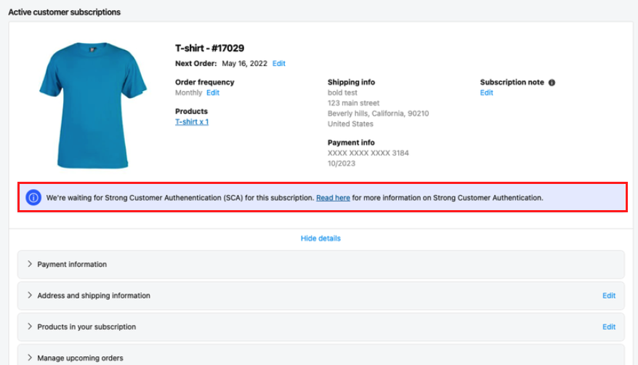Click Hide details
The height and width of the screenshot is (365, 638).
pyautogui.click(x=320, y=238)
